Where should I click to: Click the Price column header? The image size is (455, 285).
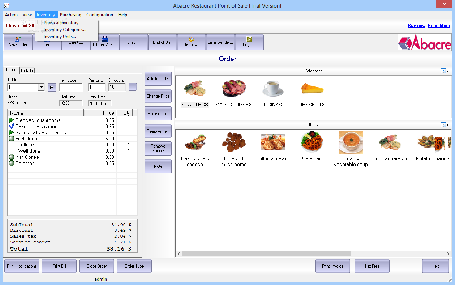(x=100, y=113)
